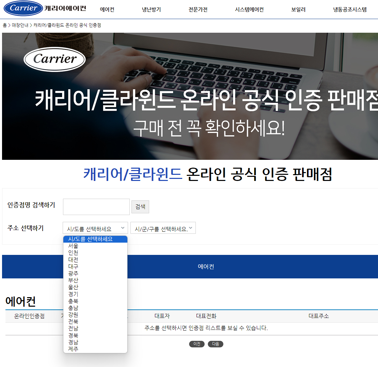Open the 냉동공조시스템 navigation menu
This screenshot has height=367, width=378.
[350, 10]
